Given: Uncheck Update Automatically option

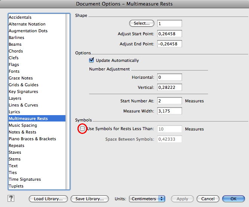Looking at the screenshot, I should [91, 60].
